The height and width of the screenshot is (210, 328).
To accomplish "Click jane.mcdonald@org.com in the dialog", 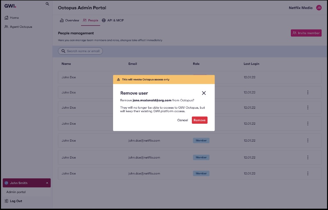I will 152,100.
